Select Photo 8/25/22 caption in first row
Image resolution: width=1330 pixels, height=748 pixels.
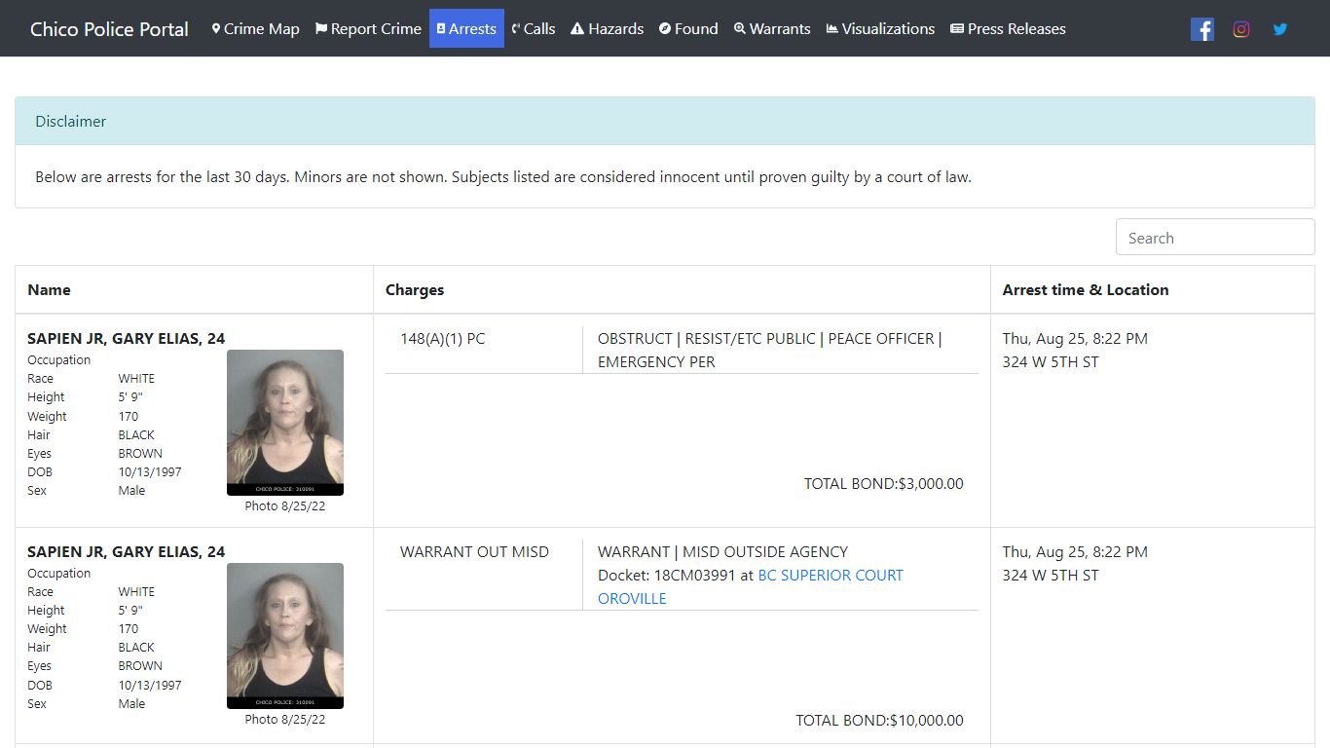[x=285, y=505]
